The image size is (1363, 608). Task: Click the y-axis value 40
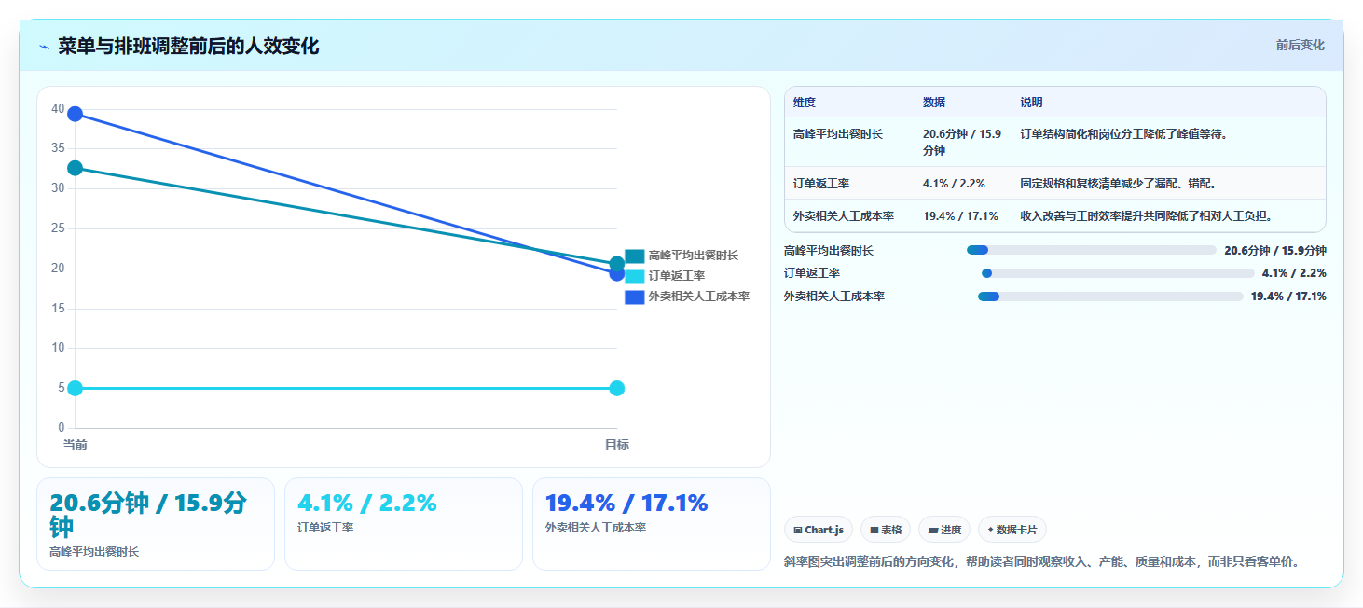pos(58,109)
